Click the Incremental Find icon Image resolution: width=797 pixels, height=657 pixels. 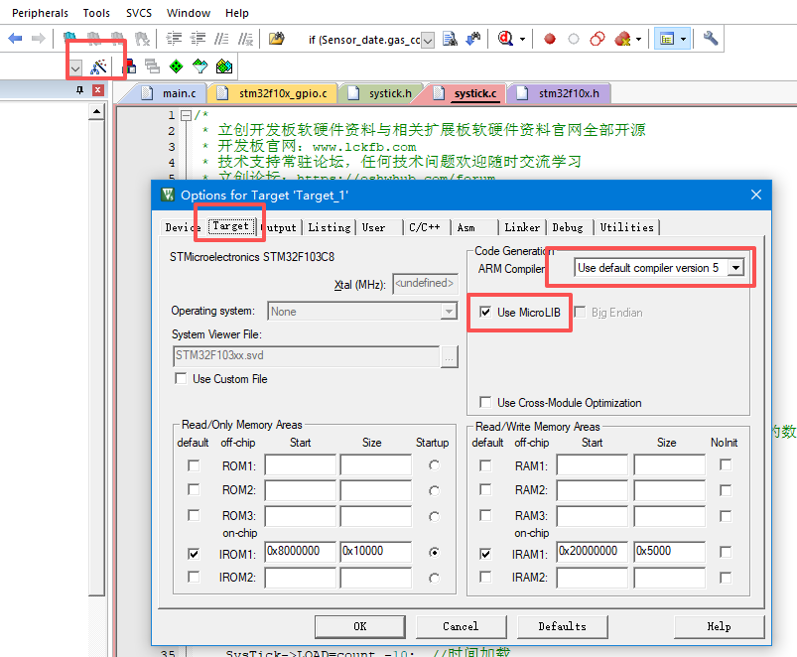coord(473,39)
